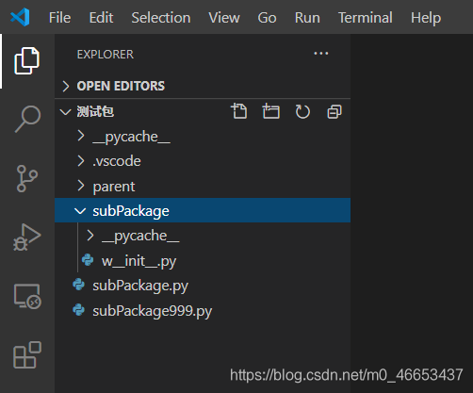
Task: Expand the top-level __pycache__ folder
Action: tap(81, 136)
